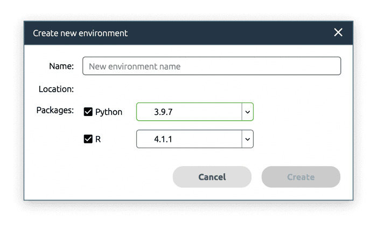Image resolution: width=377 pixels, height=227 pixels.
Task: Click the R checkbox label text
Action: pyautogui.click(x=98, y=139)
